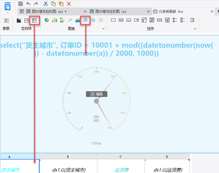Add a label widget

pos(121,20)
